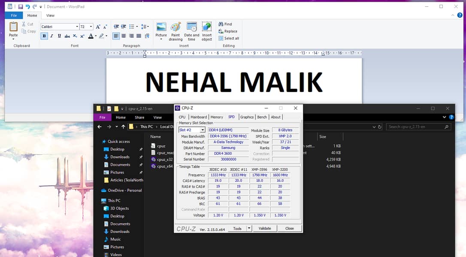This screenshot has width=466, height=257.
Task: Select the cpuz_x64 file
Action: (x=162, y=166)
